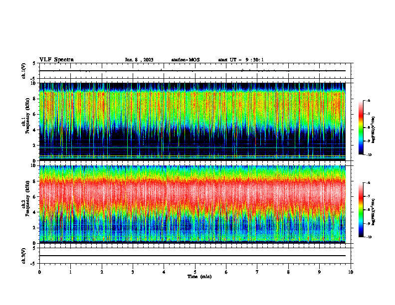Select the "start UT = 9:30:1" text

coord(241,60)
